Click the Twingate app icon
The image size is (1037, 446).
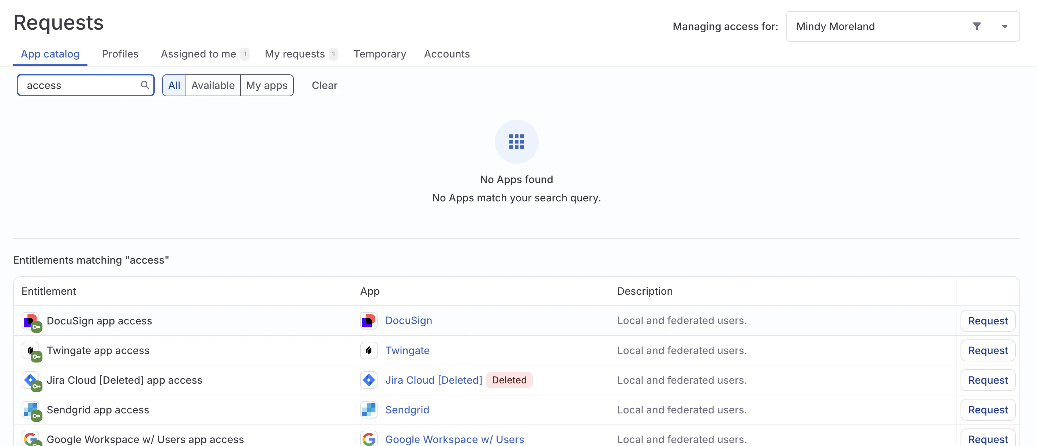[368, 350]
